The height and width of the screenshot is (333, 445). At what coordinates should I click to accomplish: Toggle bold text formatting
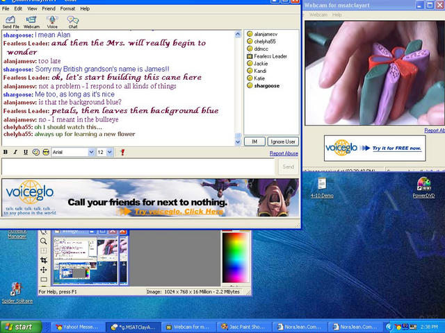coord(6,153)
